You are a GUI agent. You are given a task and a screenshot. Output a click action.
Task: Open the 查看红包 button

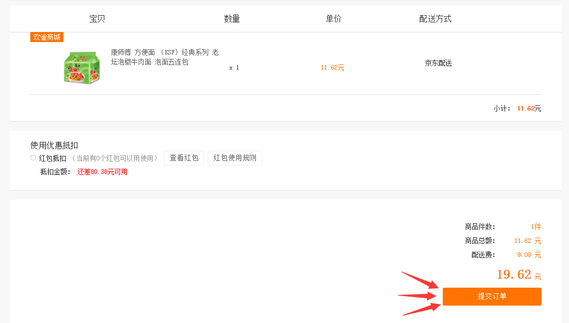(184, 158)
